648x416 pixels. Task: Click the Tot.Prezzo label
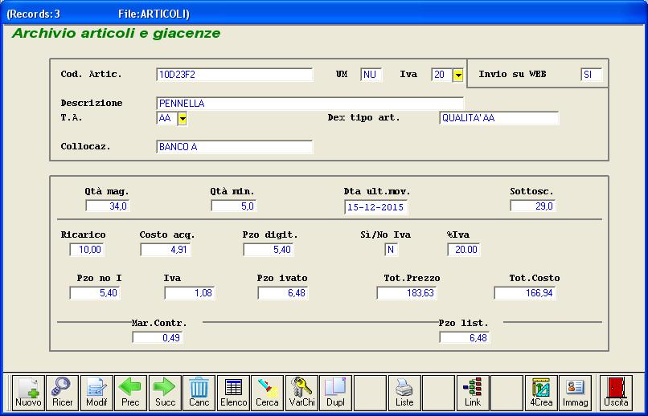pyautogui.click(x=412, y=278)
